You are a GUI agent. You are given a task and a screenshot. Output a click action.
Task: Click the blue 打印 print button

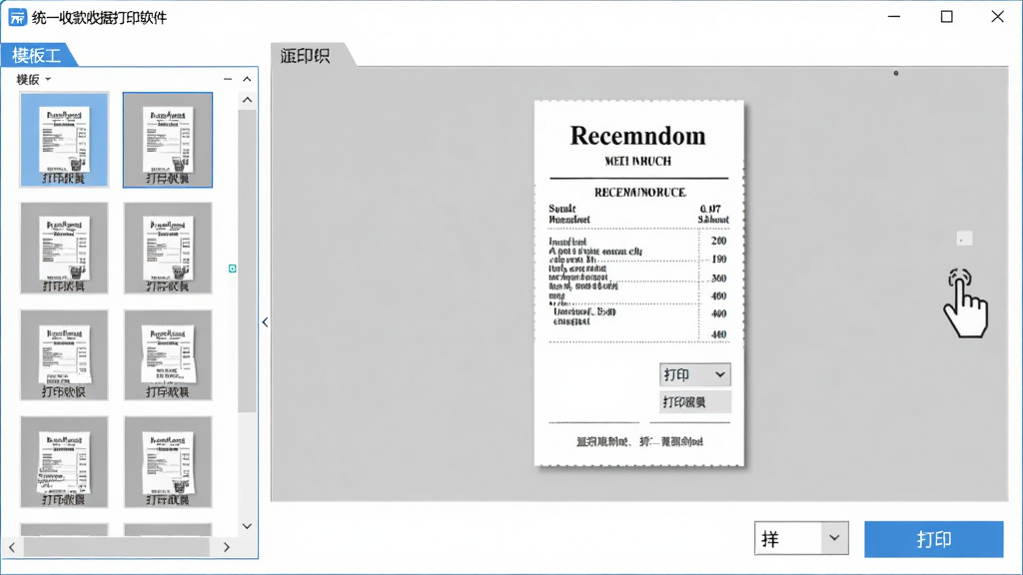[934, 539]
